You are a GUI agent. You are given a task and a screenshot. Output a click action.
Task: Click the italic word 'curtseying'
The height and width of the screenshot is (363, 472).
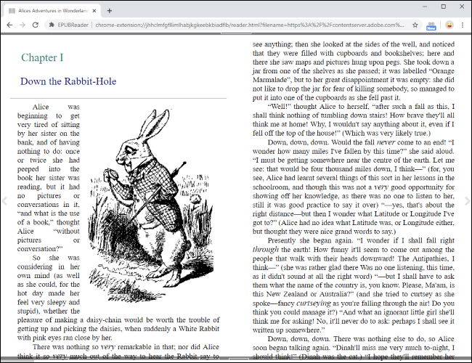[x=314, y=303]
